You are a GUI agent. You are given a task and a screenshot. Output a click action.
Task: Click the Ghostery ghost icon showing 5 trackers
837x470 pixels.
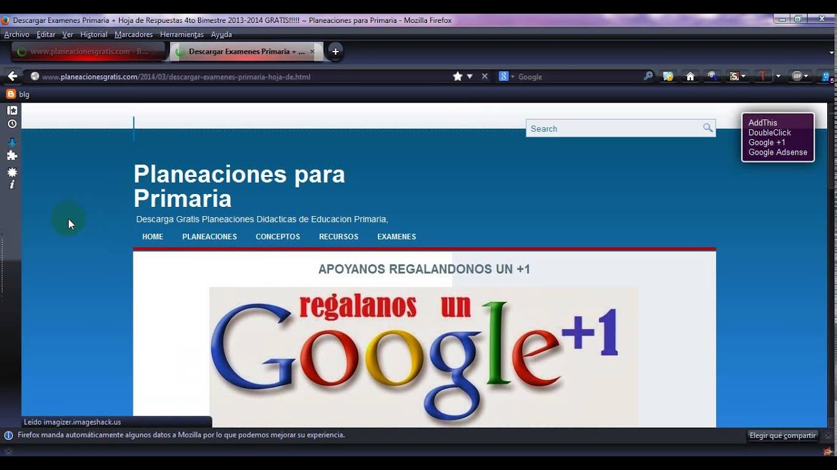(825, 78)
